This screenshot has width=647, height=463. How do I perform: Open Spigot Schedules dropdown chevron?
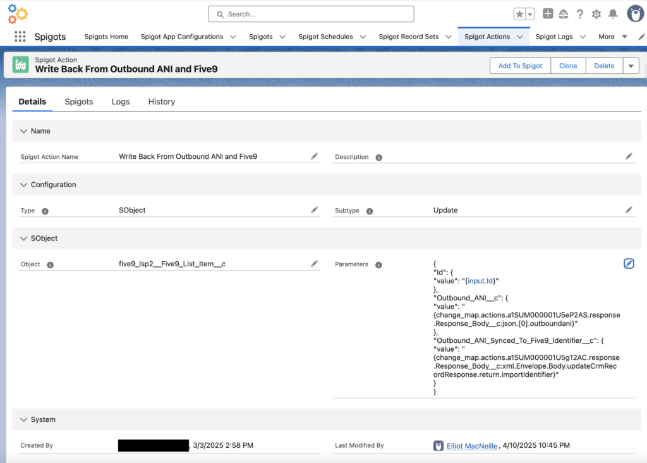pos(363,37)
